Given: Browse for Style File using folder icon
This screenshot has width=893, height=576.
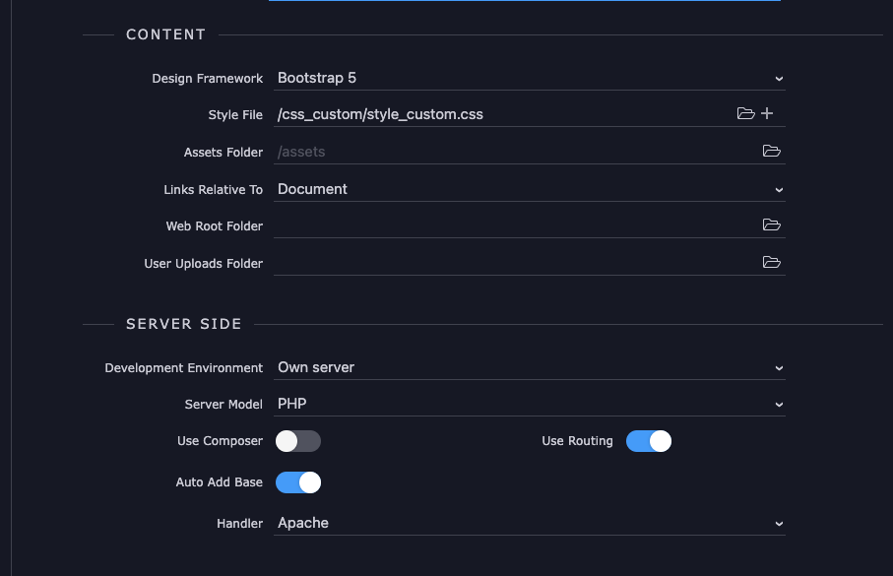Looking at the screenshot, I should tap(745, 113).
